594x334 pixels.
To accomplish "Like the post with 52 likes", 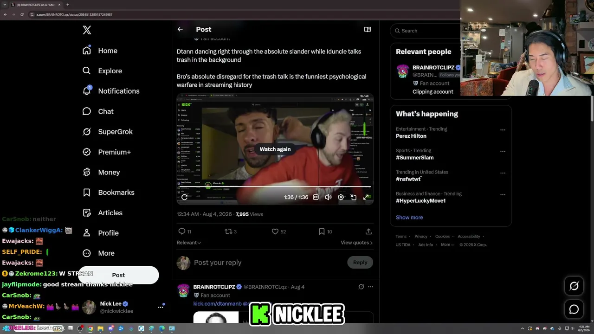I will 279,231.
